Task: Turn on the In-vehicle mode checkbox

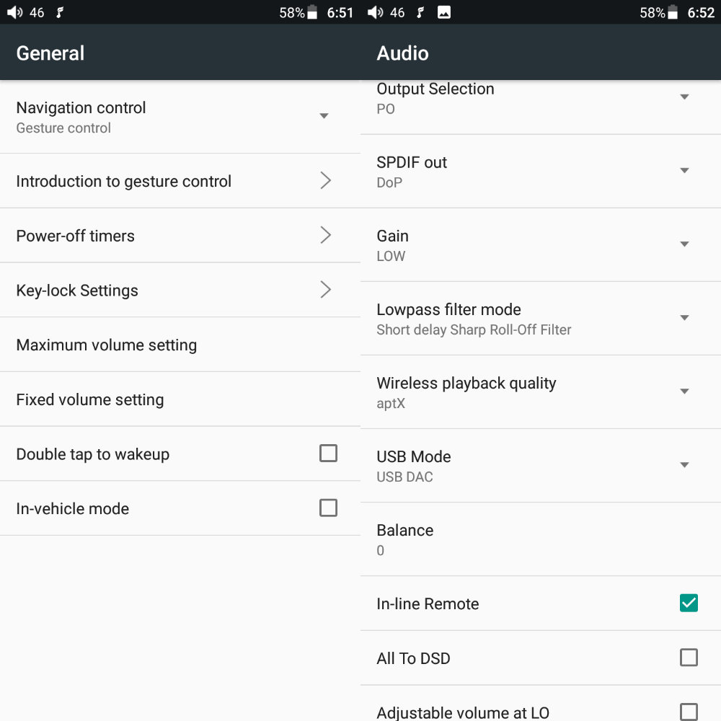Action: click(328, 508)
